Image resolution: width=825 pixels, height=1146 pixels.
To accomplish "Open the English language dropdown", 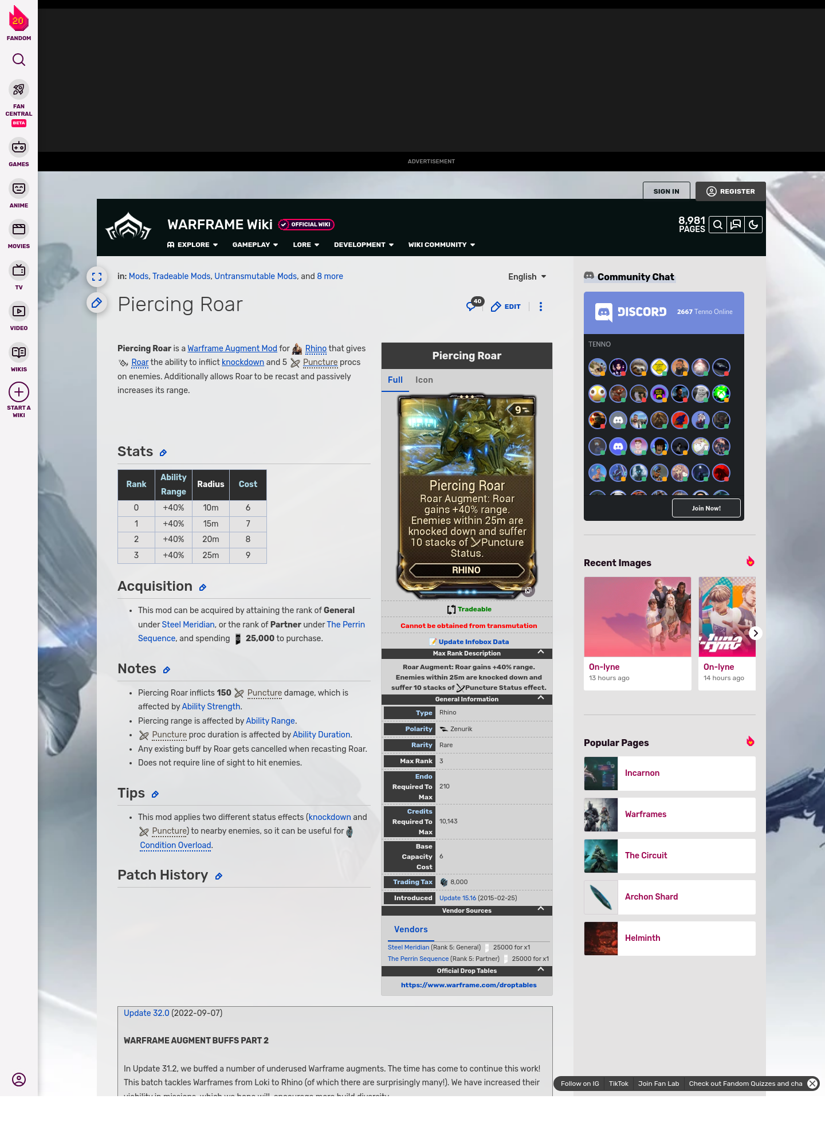I will tap(527, 277).
